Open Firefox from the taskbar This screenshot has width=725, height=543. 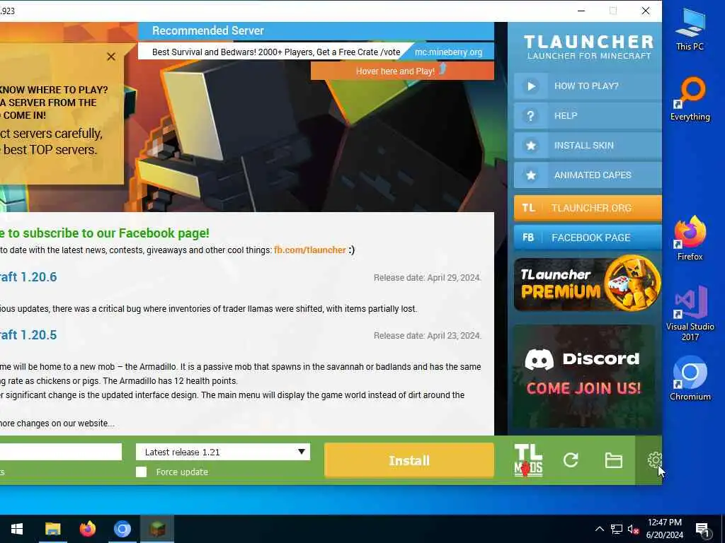click(x=87, y=529)
